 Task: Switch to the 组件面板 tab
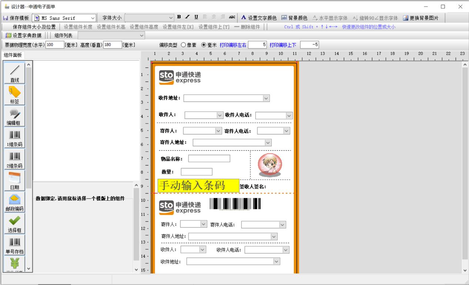point(13,55)
